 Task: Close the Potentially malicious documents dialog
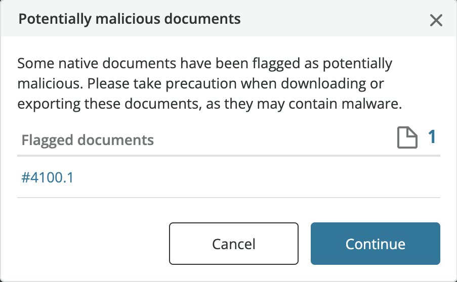tap(436, 20)
